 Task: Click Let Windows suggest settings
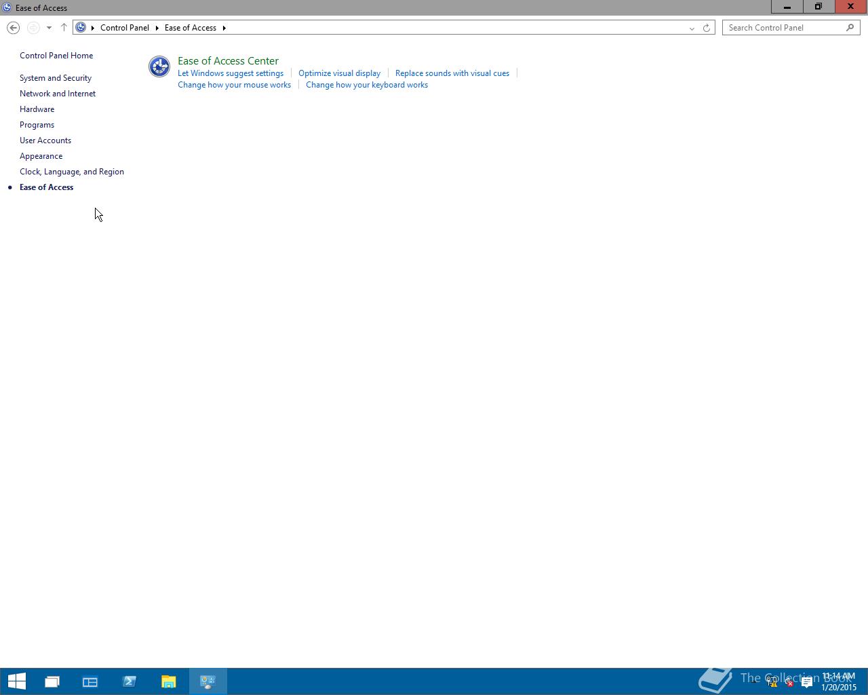pyautogui.click(x=231, y=73)
